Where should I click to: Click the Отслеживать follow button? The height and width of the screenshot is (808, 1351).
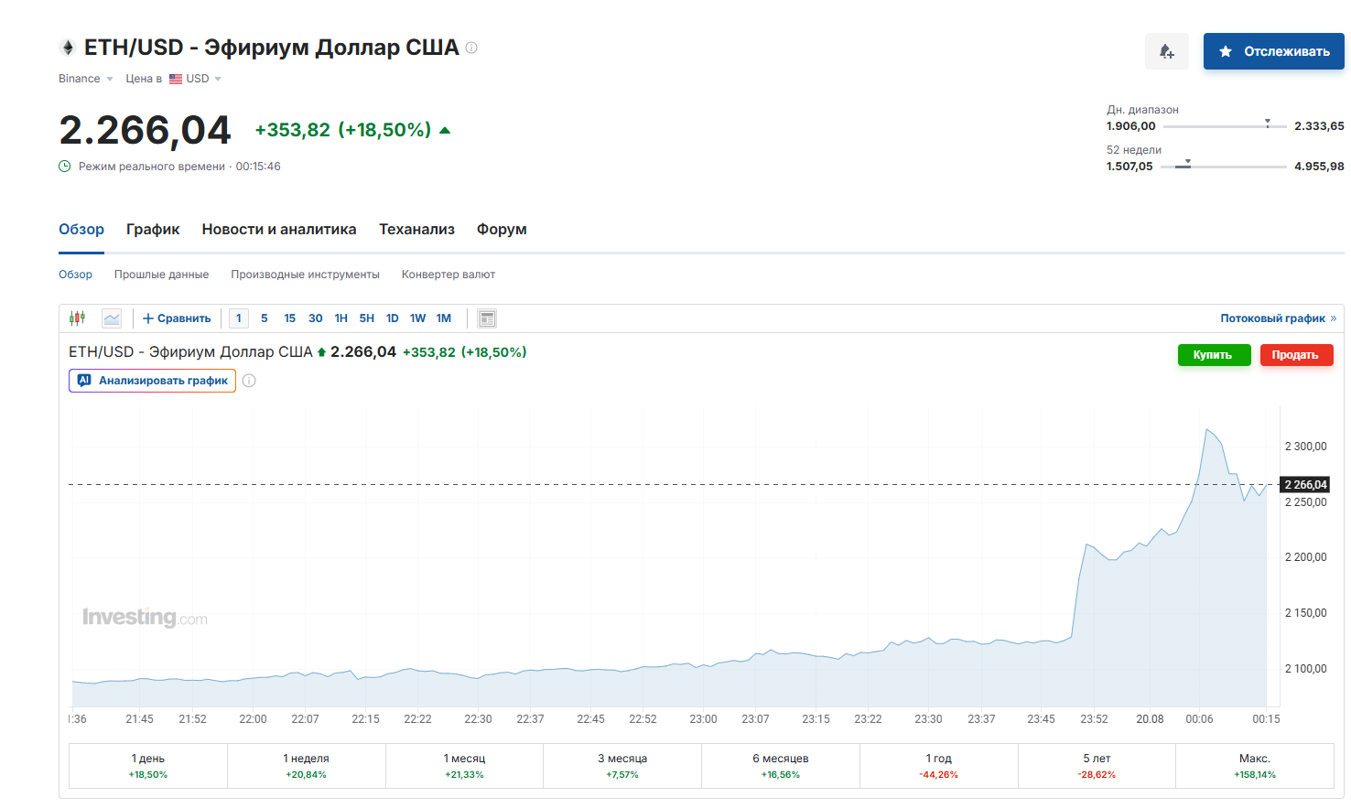(x=1273, y=51)
